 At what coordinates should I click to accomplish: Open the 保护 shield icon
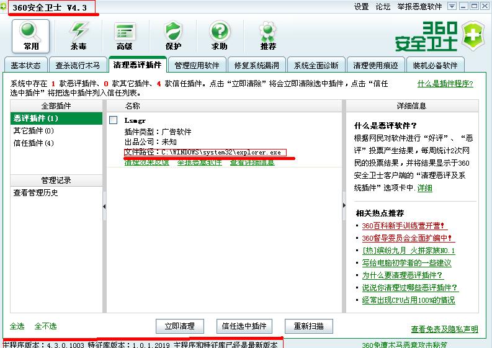pos(173,36)
